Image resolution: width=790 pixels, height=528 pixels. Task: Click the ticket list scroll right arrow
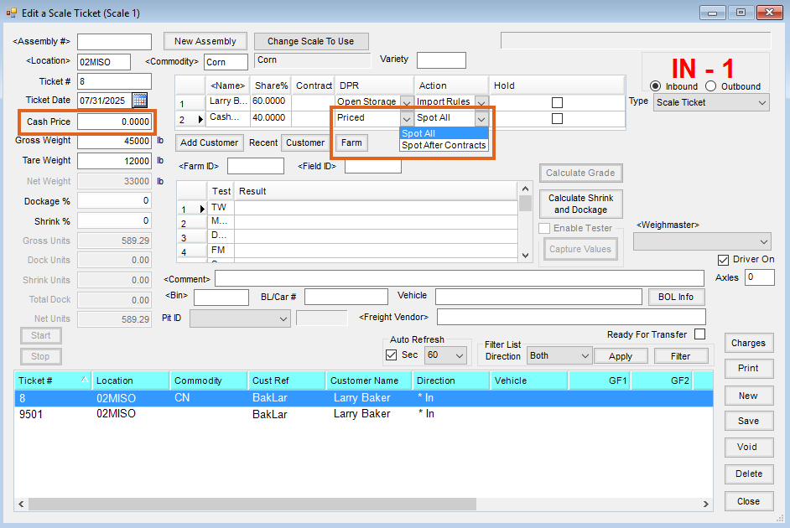coord(706,504)
